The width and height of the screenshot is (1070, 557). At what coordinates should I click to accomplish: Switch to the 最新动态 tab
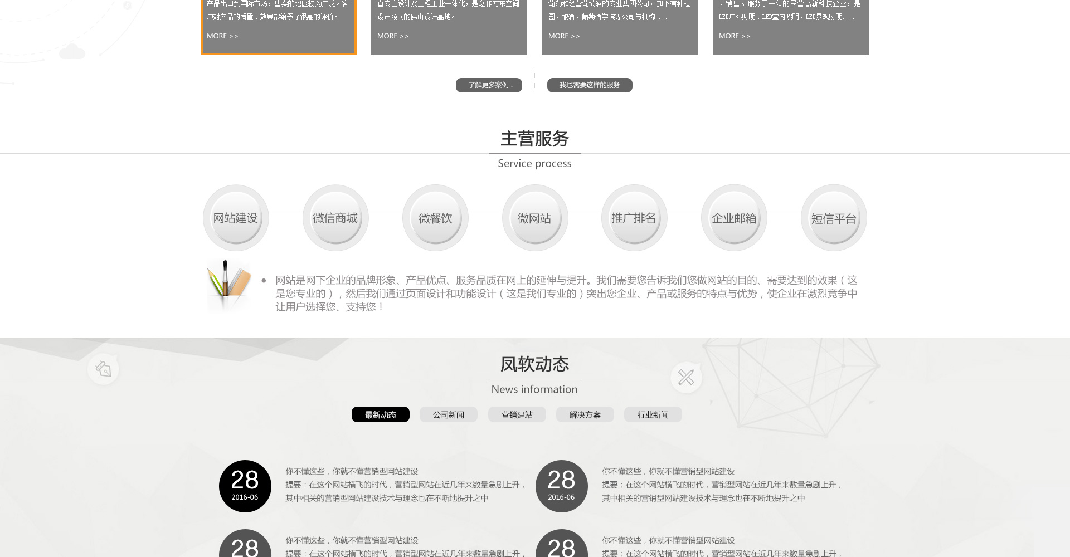380,414
